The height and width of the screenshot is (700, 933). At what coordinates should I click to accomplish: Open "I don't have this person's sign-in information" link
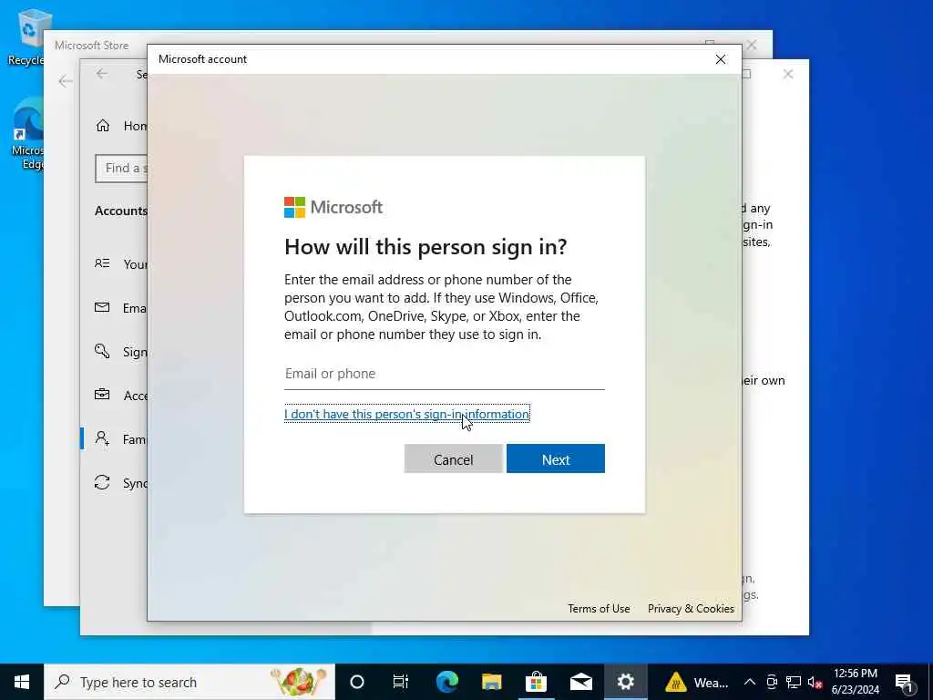406,414
